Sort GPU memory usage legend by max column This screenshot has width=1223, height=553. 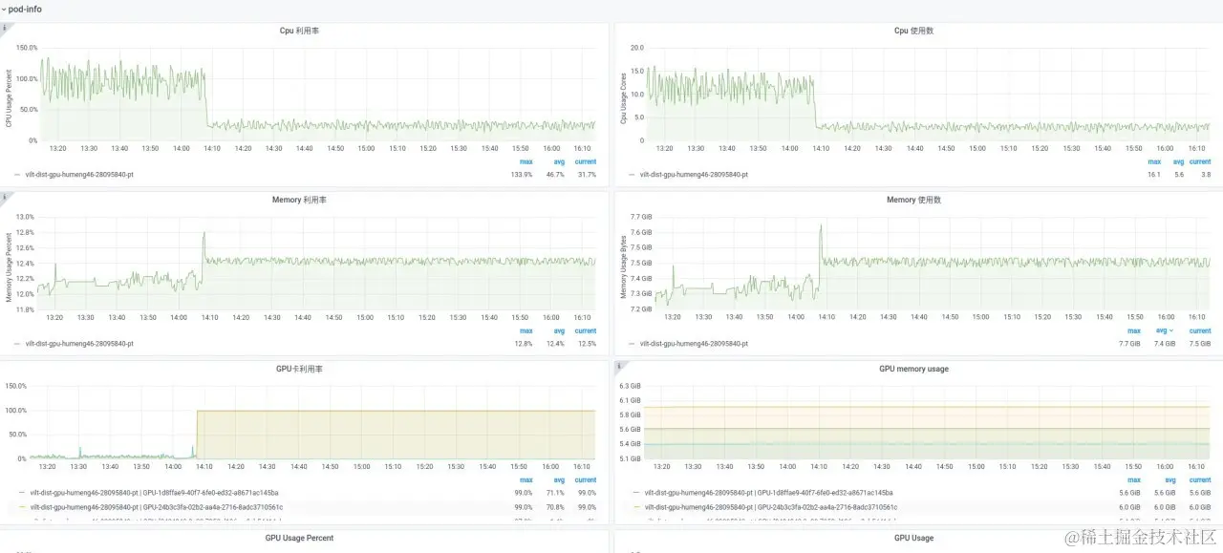click(1134, 480)
